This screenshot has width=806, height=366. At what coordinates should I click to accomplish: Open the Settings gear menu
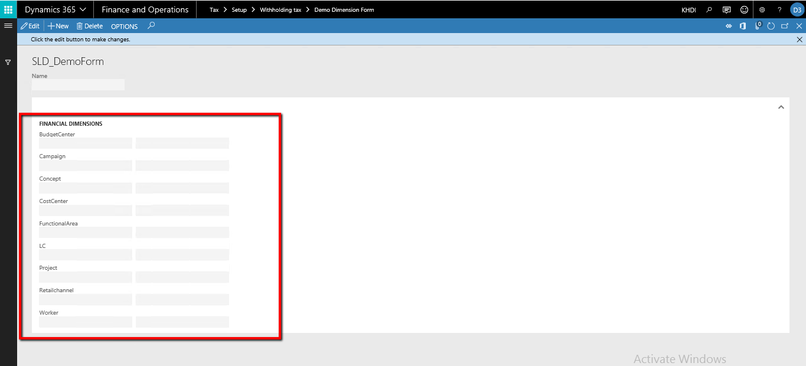pyautogui.click(x=762, y=9)
